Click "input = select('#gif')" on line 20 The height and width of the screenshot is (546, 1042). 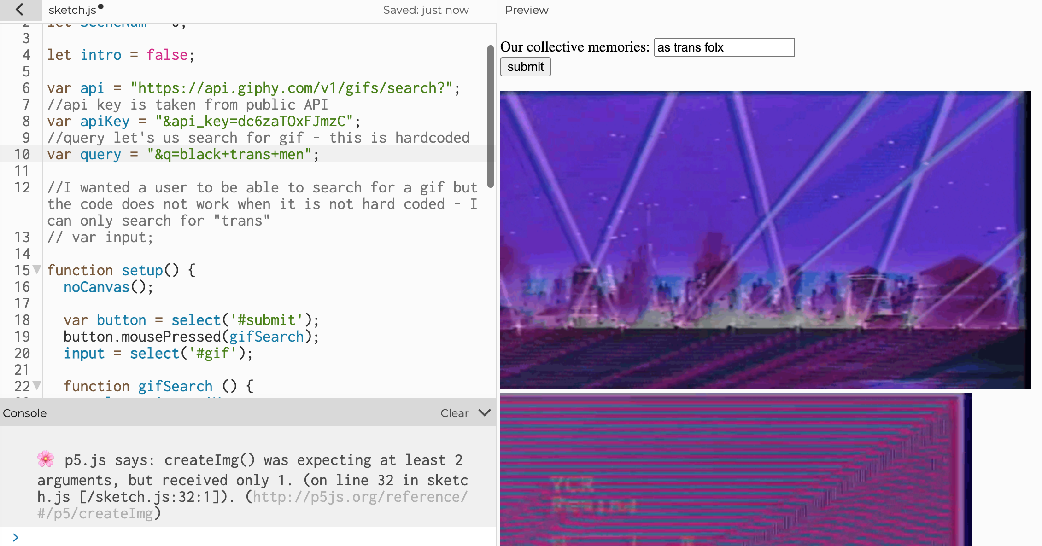(x=158, y=353)
